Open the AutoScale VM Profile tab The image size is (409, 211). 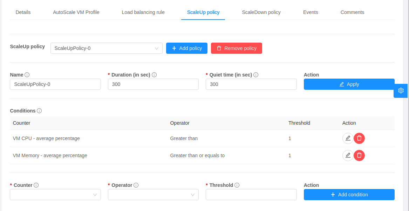click(76, 12)
